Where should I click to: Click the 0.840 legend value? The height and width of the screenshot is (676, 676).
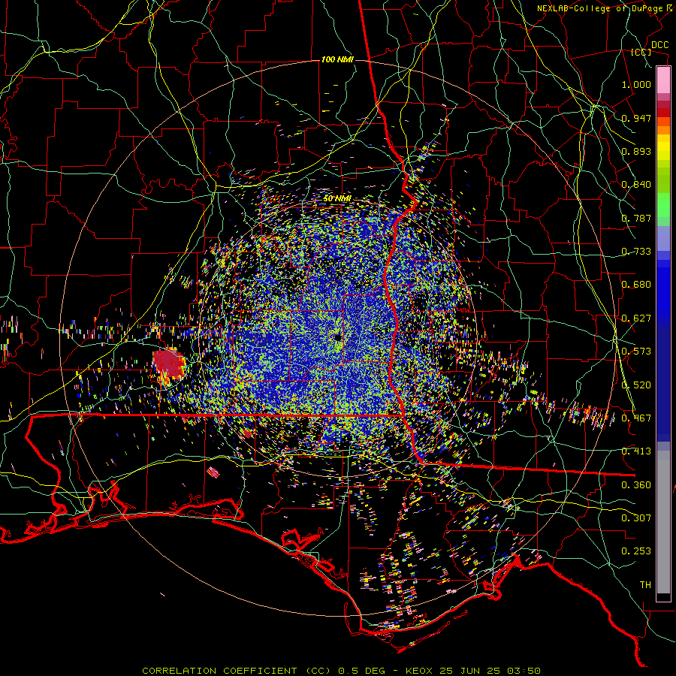636,185
